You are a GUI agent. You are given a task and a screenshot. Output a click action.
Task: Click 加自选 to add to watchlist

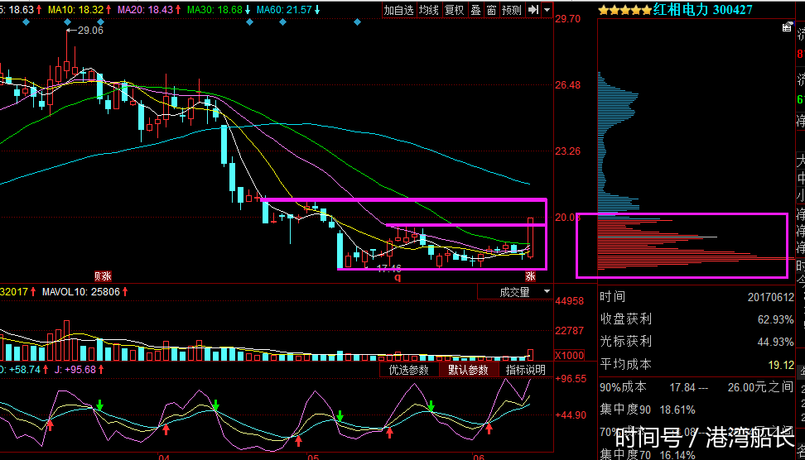click(x=398, y=10)
